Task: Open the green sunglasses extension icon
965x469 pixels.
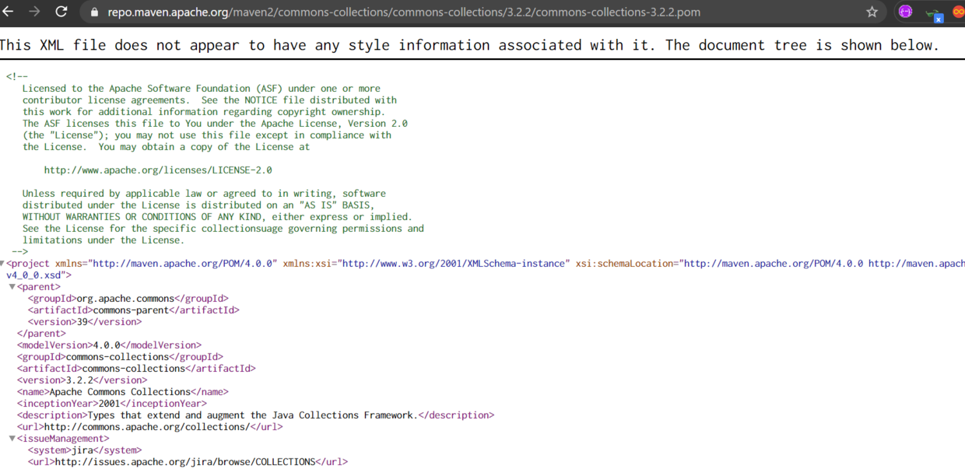Action: pos(933,12)
